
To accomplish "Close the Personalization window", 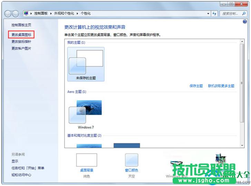I will point(241,4).
